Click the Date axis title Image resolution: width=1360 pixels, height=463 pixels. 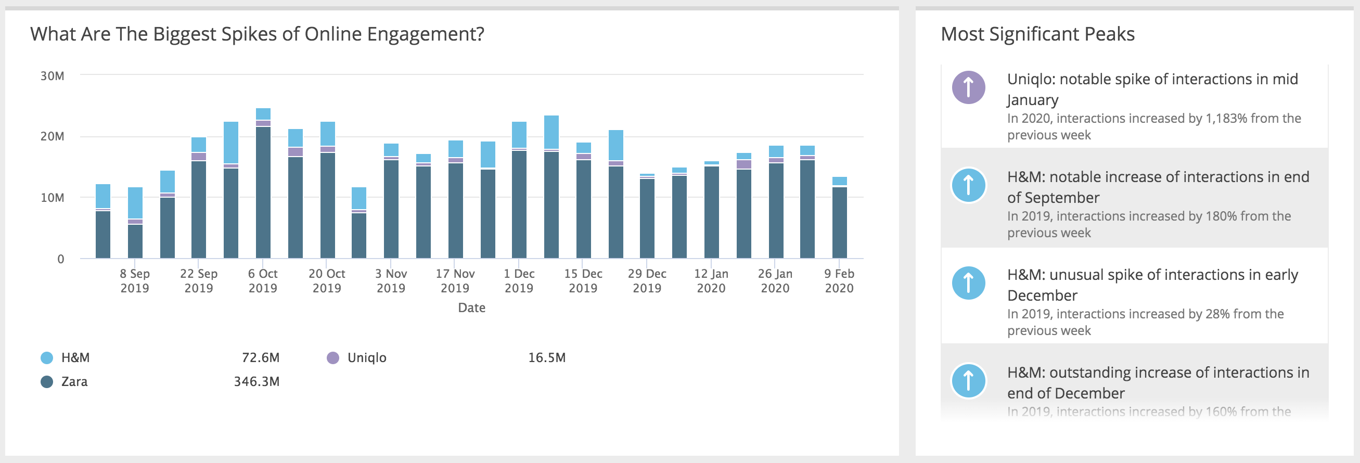(x=471, y=308)
